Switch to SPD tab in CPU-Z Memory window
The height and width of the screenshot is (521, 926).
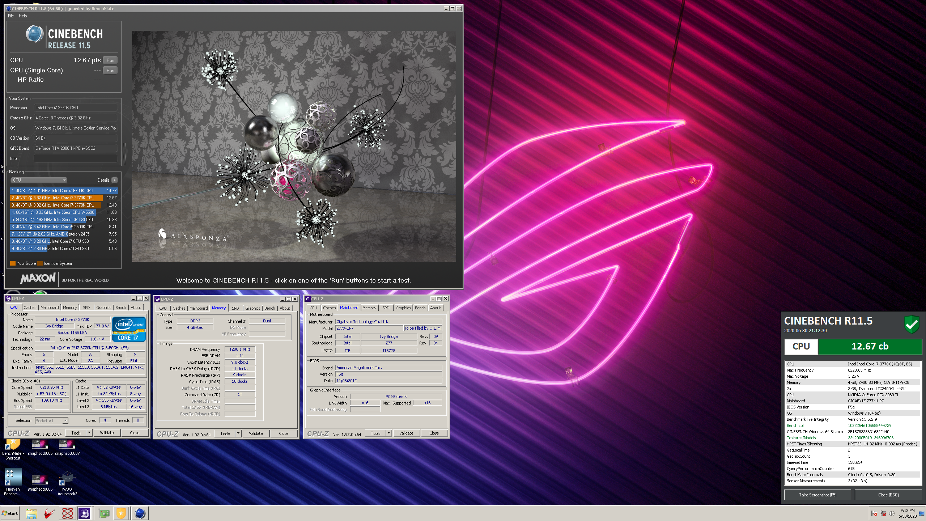235,308
